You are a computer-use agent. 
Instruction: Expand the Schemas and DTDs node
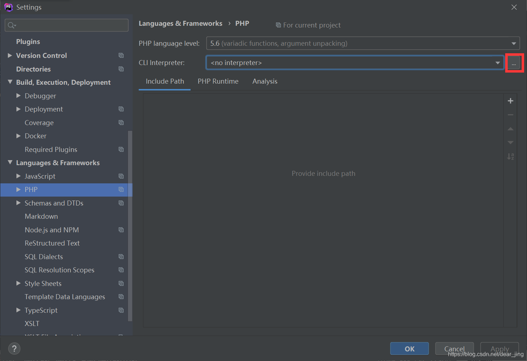pyautogui.click(x=19, y=203)
